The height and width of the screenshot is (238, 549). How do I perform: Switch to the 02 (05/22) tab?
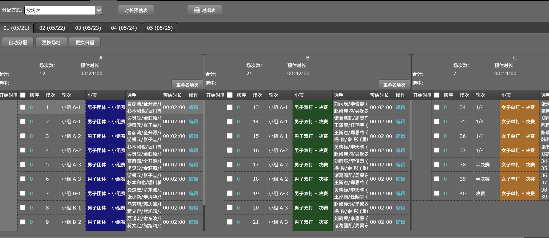click(52, 28)
